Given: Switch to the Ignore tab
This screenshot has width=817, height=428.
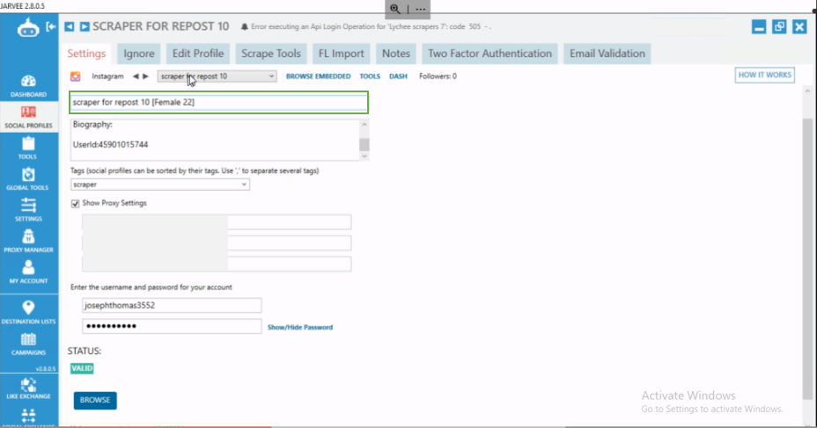Looking at the screenshot, I should [x=139, y=54].
